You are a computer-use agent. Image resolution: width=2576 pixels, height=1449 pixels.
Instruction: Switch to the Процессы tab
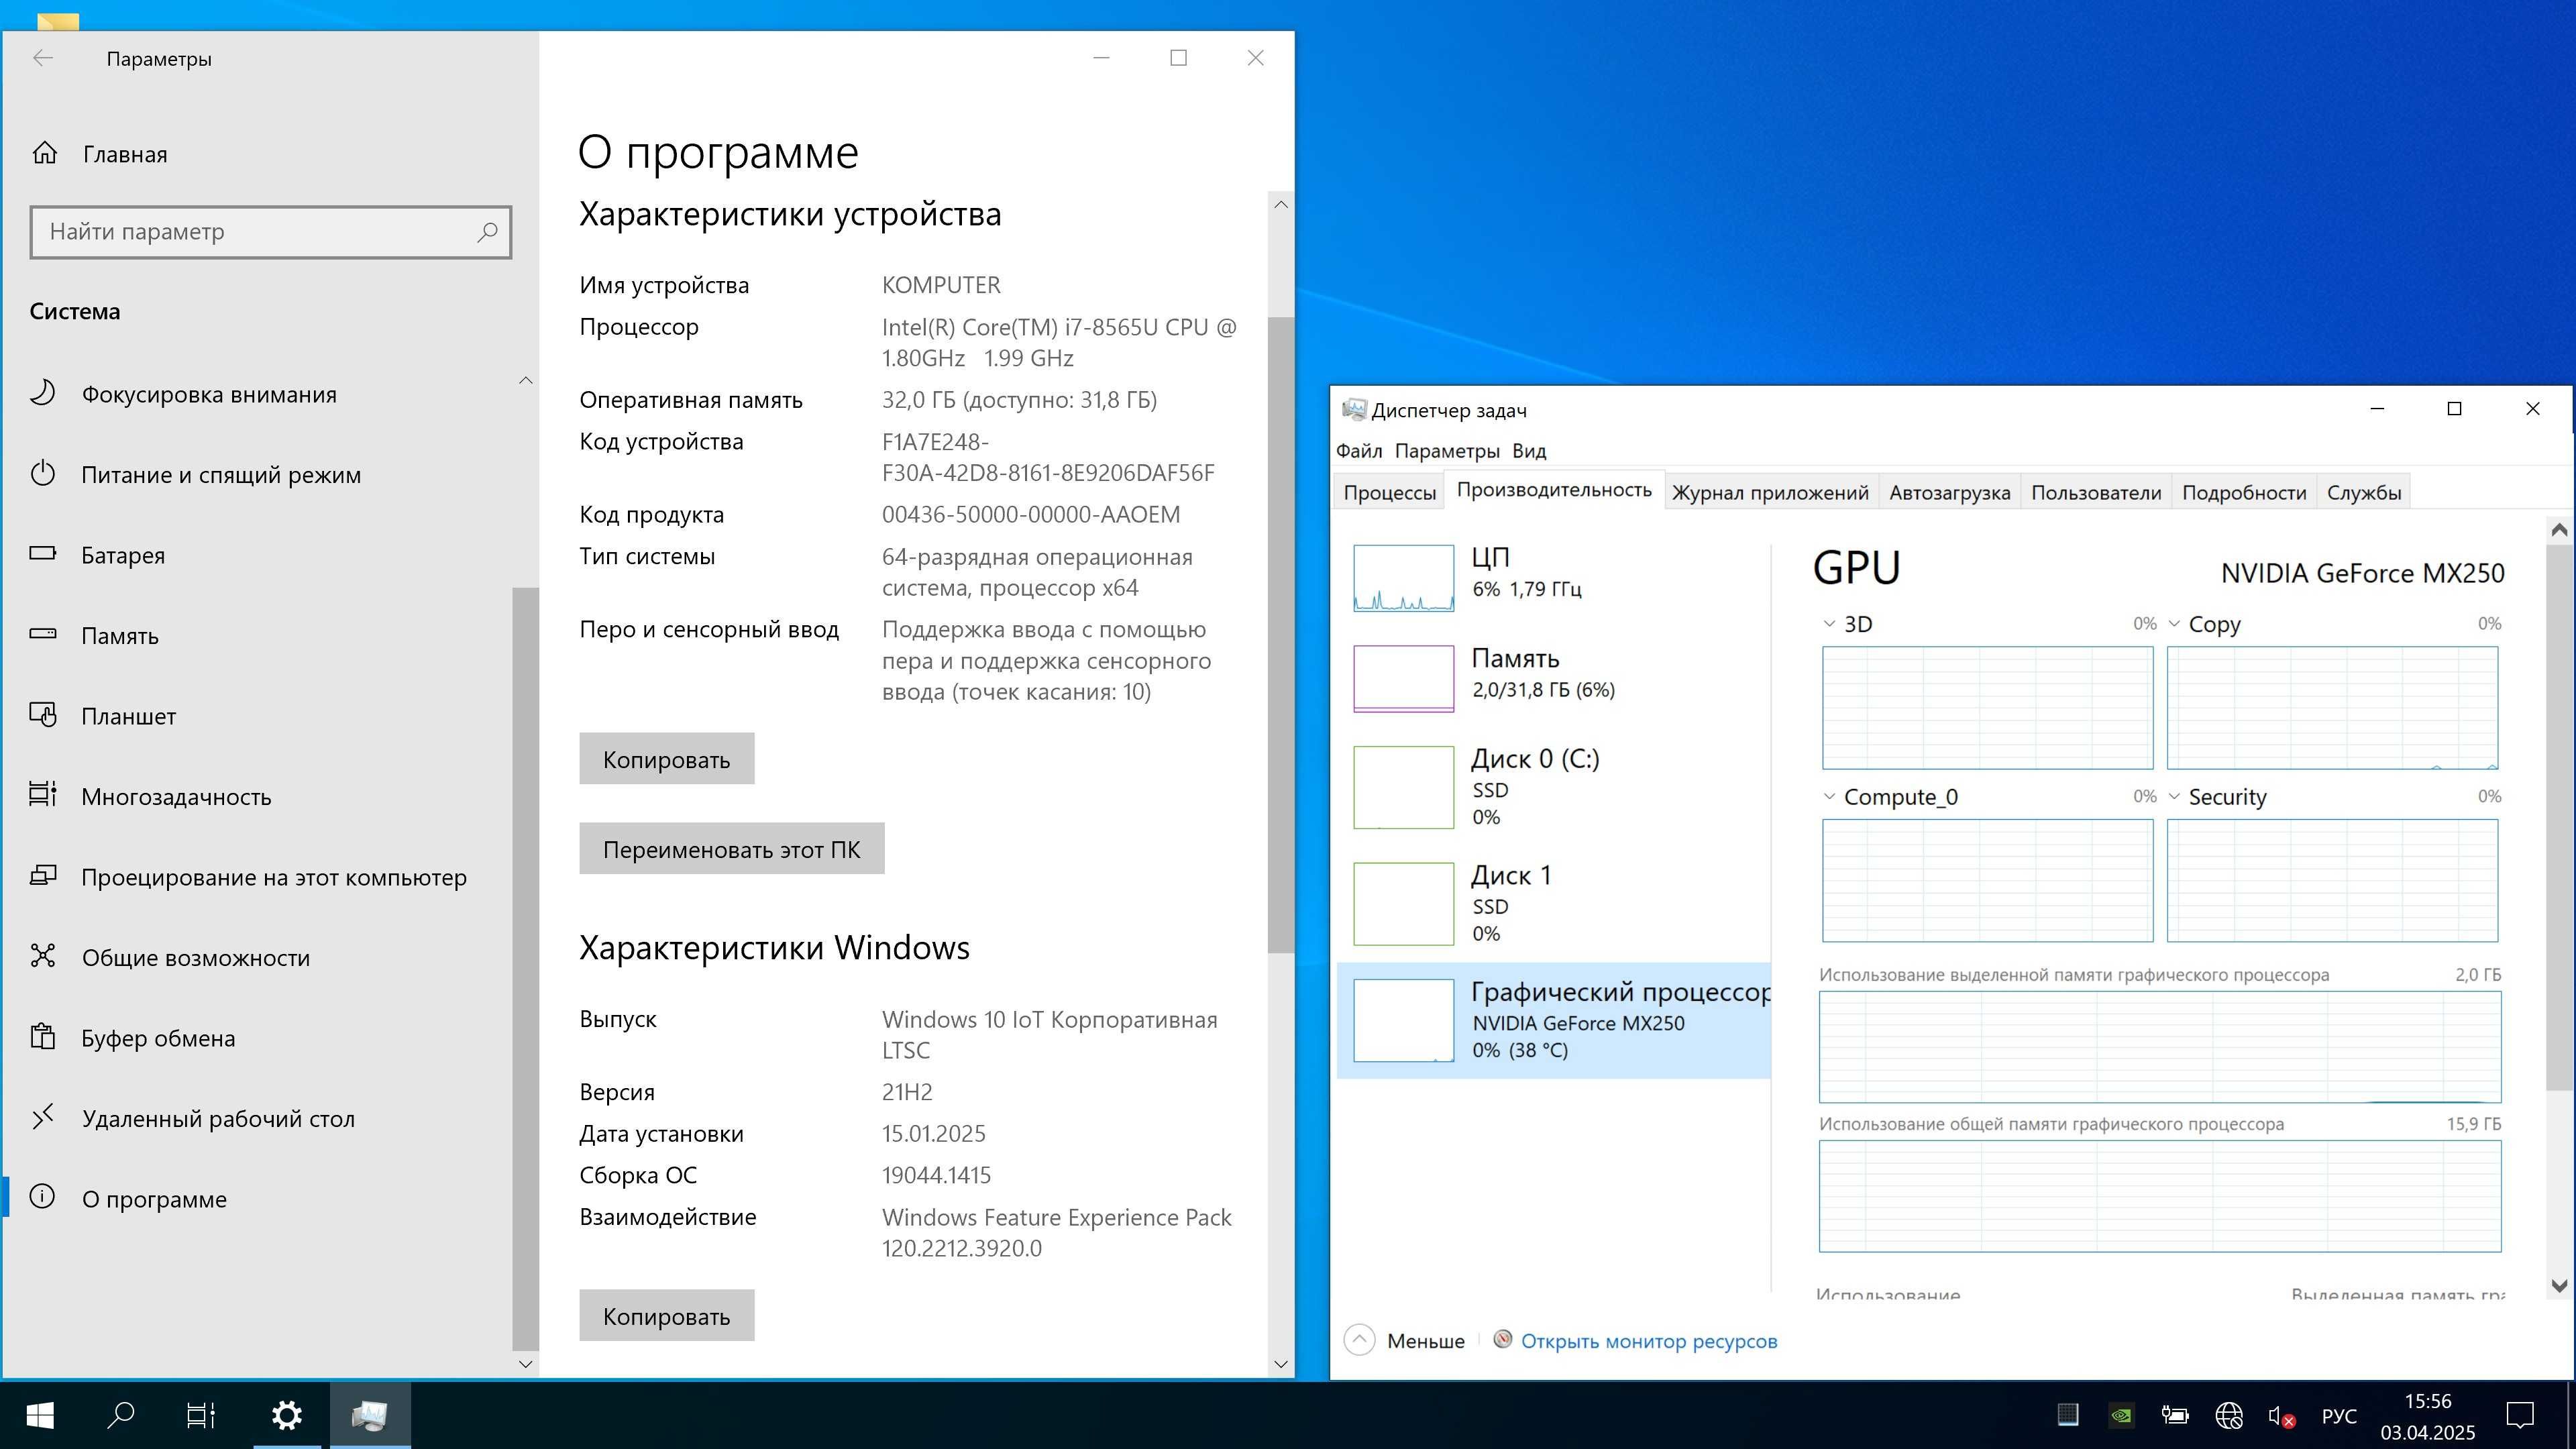(x=1389, y=492)
